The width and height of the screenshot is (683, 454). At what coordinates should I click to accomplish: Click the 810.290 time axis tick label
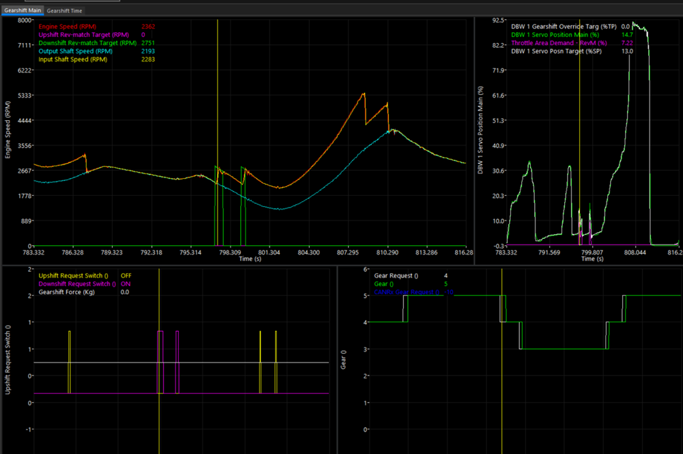[388, 253]
